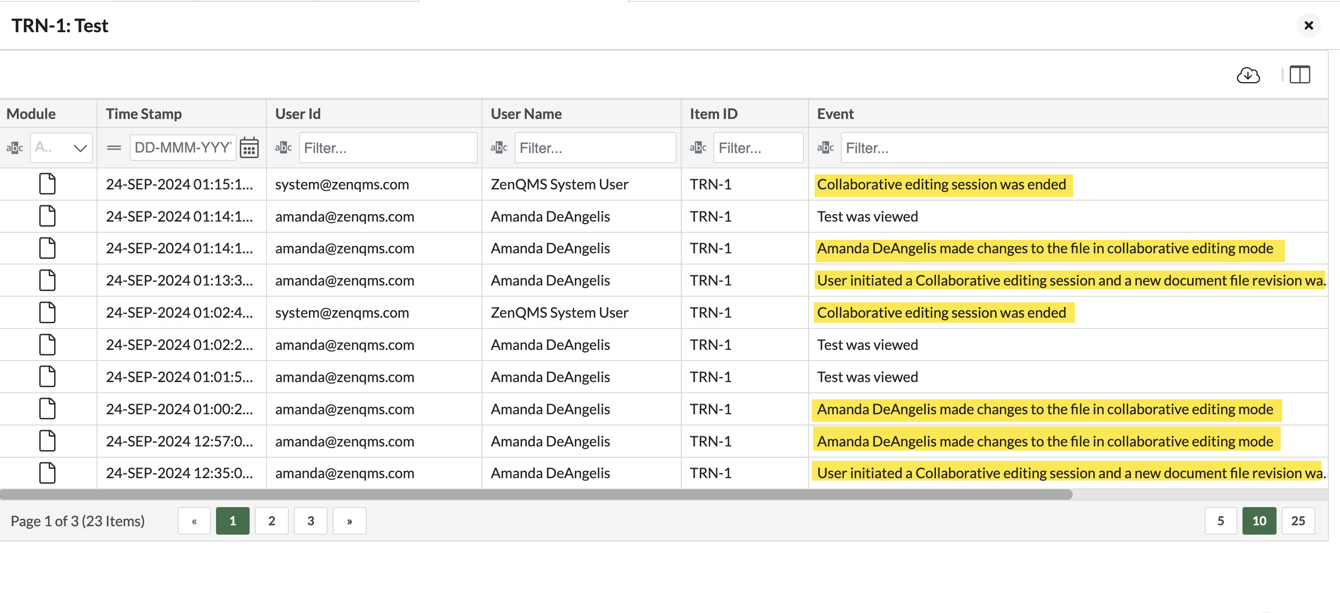Image resolution: width=1340 pixels, height=613 pixels.
Task: Focus the Time Stamp date filter field
Action: point(182,148)
